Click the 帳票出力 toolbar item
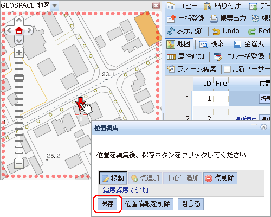 (x=228, y=18)
